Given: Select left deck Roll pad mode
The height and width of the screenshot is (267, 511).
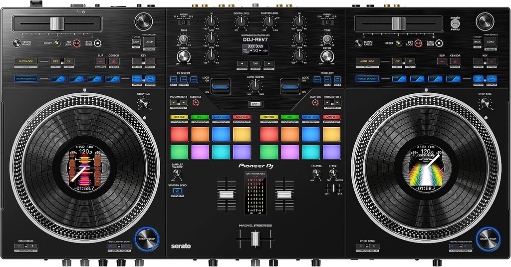Looking at the screenshot, I should point(200,117).
